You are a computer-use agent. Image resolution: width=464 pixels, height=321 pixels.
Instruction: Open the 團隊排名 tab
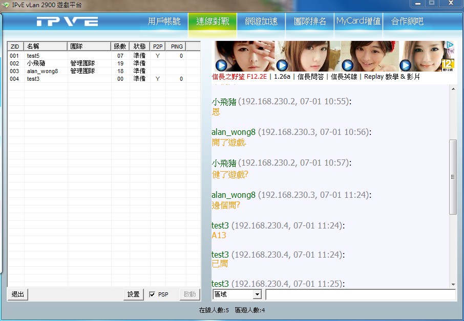pyautogui.click(x=310, y=21)
